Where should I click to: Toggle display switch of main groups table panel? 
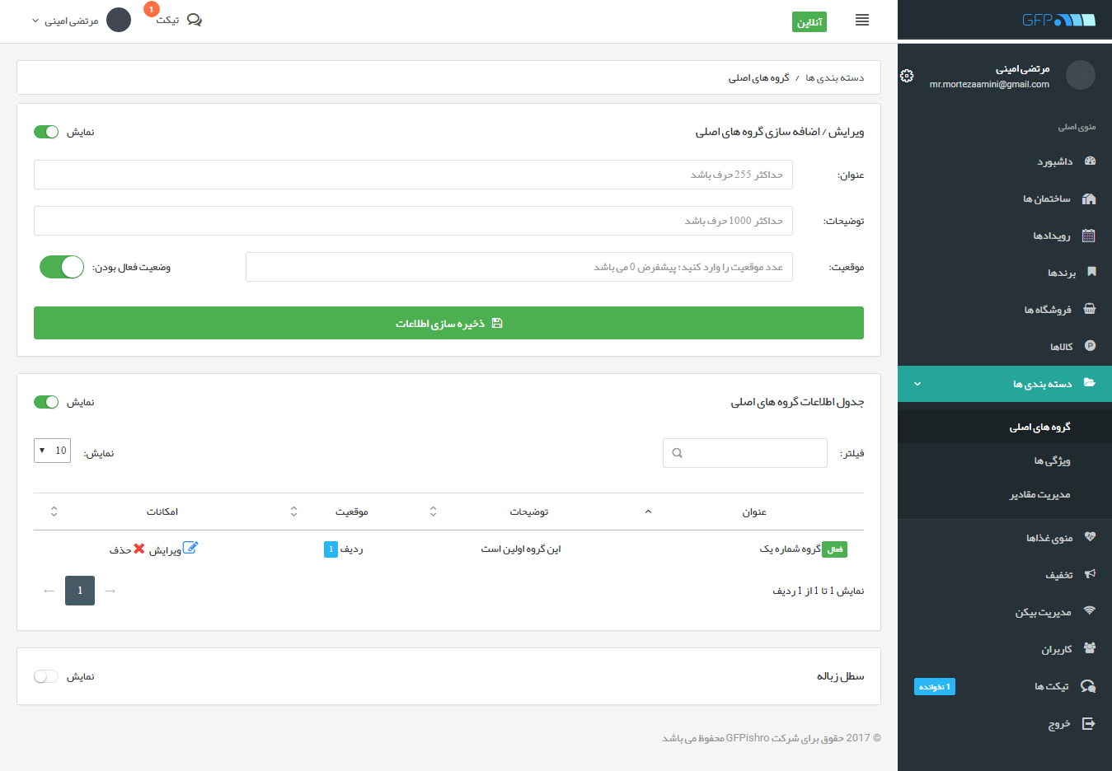[46, 402]
